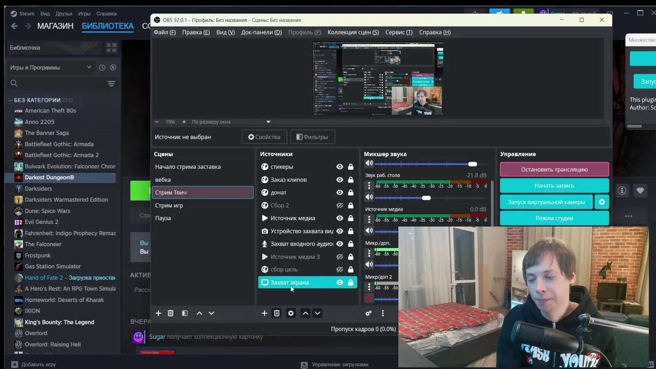Hide the Заказ клипов source

point(339,179)
